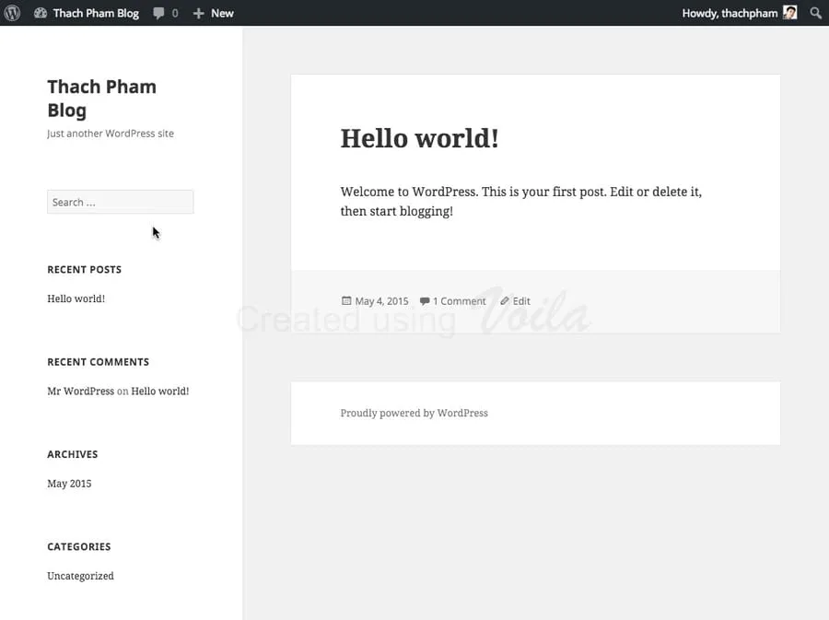
Task: Click the WordPress logo in the admin bar
Action: [12, 12]
